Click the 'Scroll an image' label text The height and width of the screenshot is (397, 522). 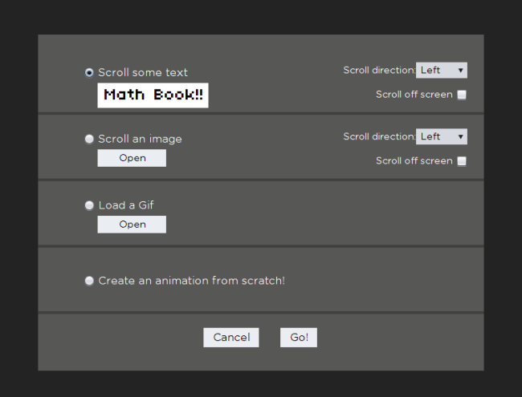tap(141, 139)
